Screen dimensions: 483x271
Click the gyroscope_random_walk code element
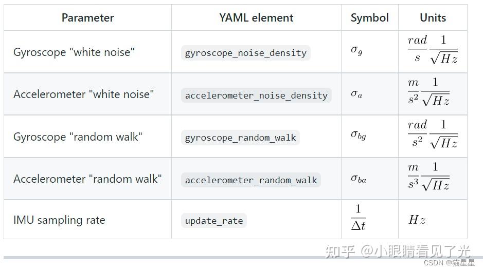point(240,138)
